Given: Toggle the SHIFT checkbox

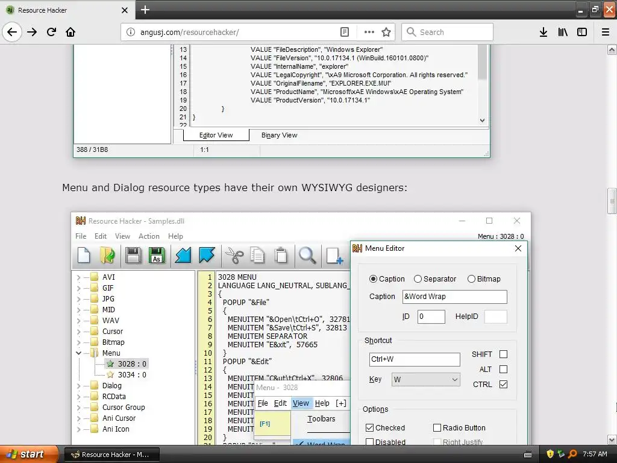Looking at the screenshot, I should coord(503,354).
